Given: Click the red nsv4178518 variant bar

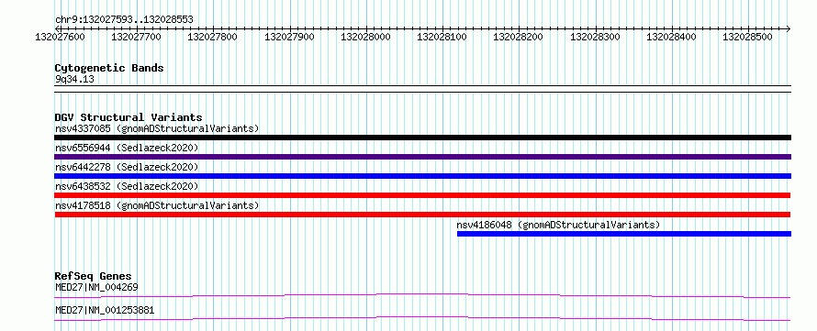Looking at the screenshot, I should click(x=422, y=215).
